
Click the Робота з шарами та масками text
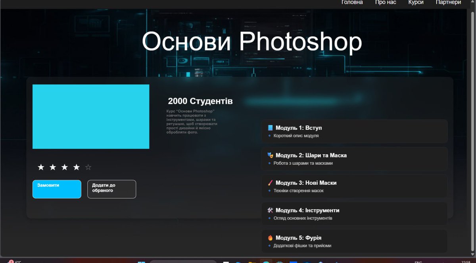click(x=303, y=163)
